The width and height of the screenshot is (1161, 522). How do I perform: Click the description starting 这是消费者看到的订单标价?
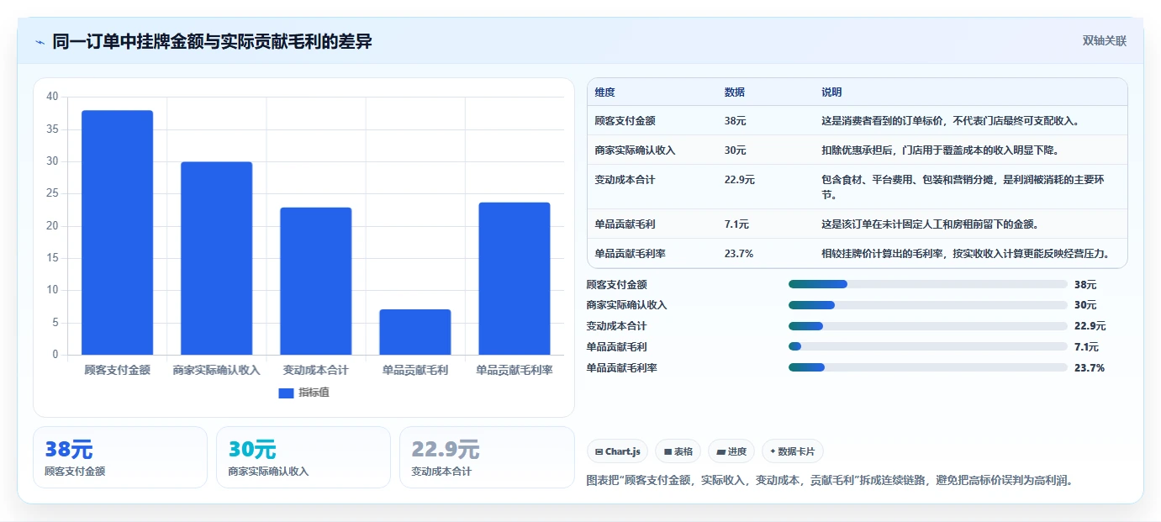tap(950, 121)
